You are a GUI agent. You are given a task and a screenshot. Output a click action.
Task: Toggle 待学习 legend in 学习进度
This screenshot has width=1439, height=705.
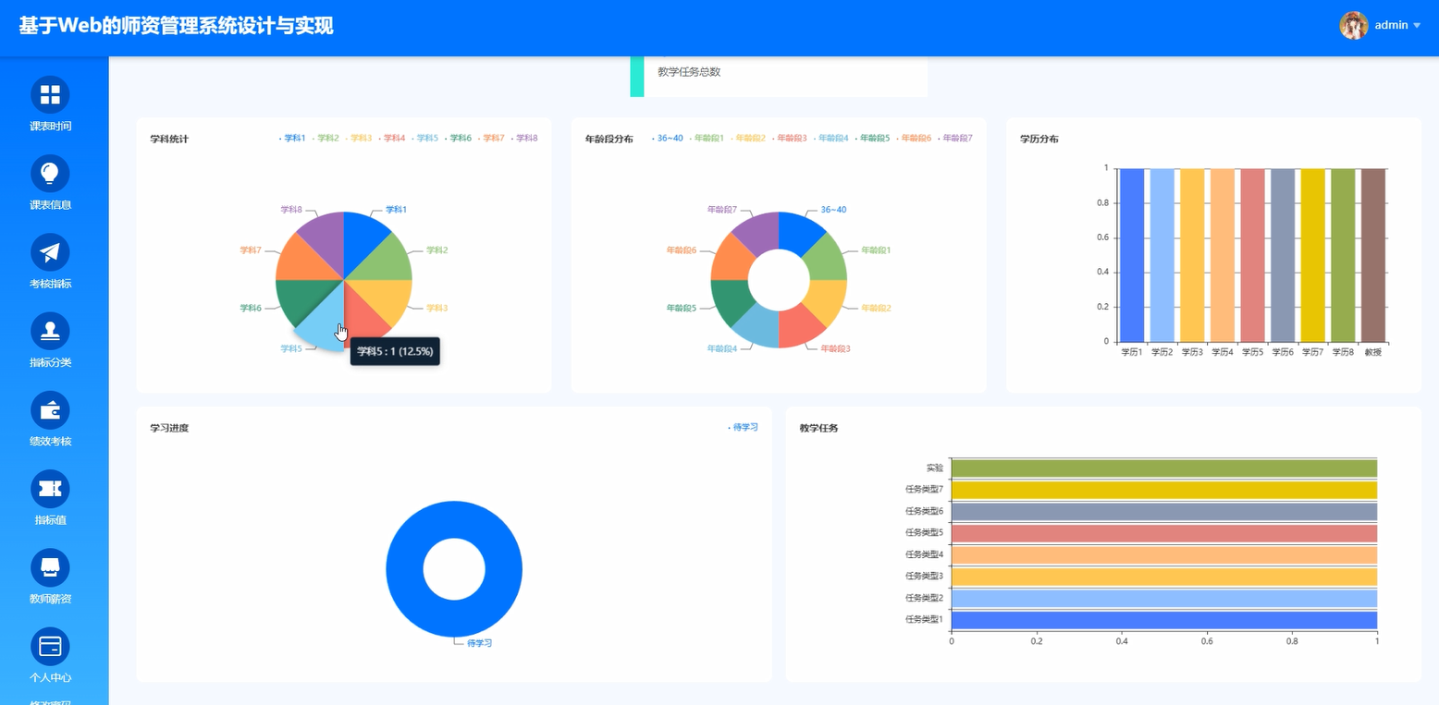[x=744, y=427]
